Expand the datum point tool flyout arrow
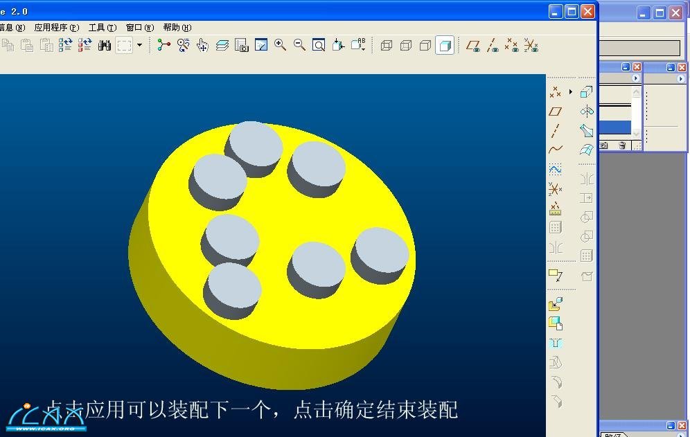 pyautogui.click(x=571, y=92)
